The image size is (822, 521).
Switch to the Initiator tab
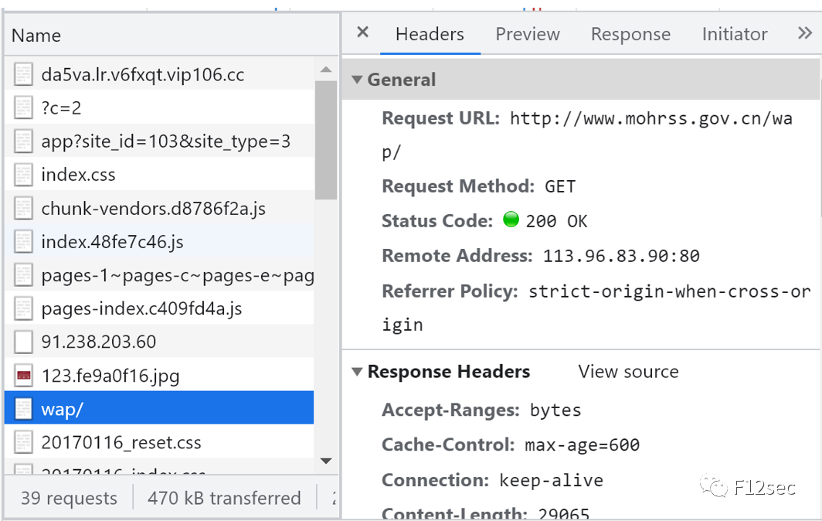tap(734, 34)
